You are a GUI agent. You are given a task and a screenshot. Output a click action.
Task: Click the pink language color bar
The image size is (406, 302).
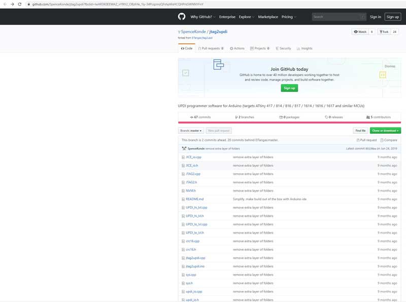[x=289, y=123]
